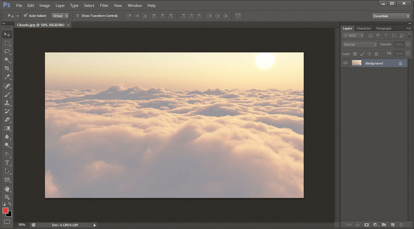414x229 pixels.
Task: Open the Normal blend mode dropdown
Action: [x=360, y=45]
